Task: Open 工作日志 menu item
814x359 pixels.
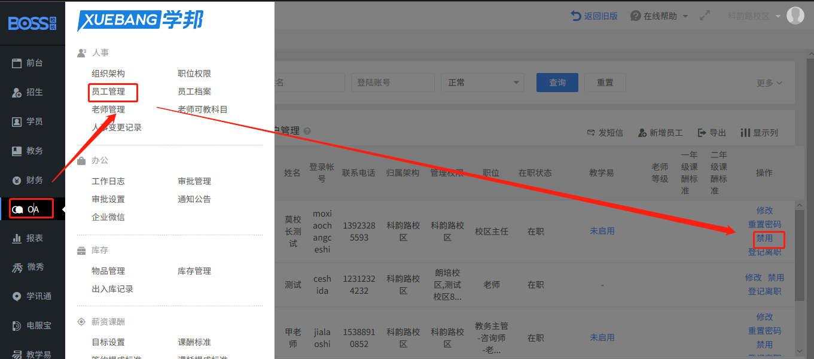Action: 108,181
